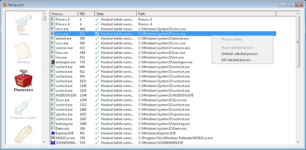This screenshot has width=306, height=150.
Task: Click path C:\Windows\Explorer.EXE
Action: [157, 133]
